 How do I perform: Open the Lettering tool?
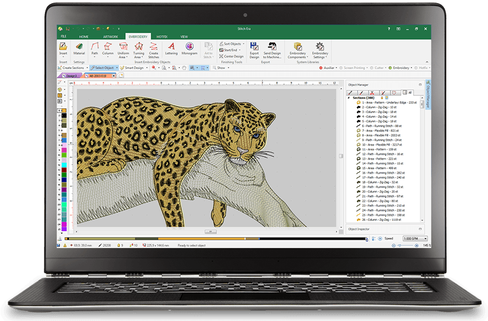click(171, 49)
